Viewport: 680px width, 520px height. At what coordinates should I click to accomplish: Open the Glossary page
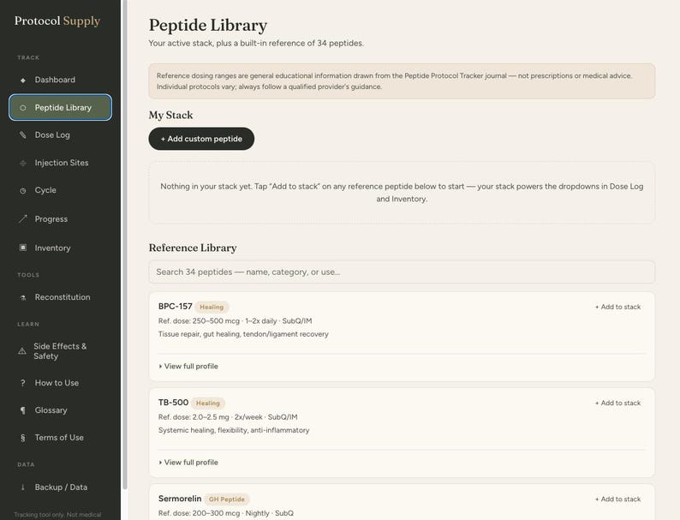pyautogui.click(x=60, y=410)
